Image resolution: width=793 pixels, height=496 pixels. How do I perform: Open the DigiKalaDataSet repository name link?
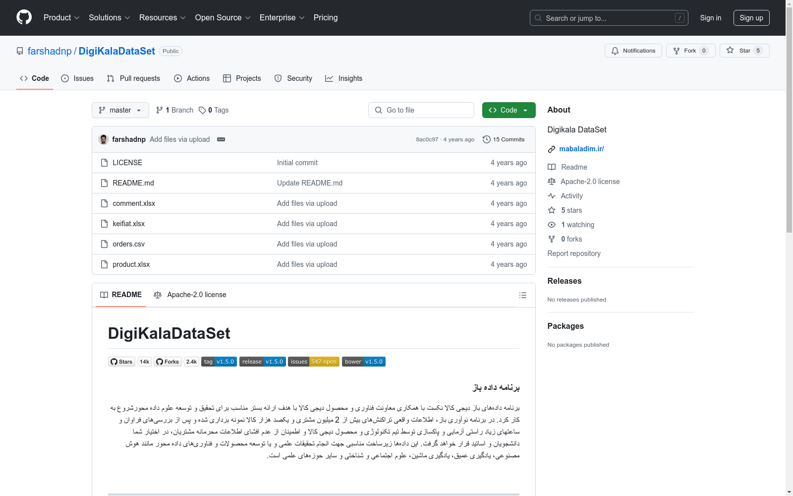coord(117,51)
